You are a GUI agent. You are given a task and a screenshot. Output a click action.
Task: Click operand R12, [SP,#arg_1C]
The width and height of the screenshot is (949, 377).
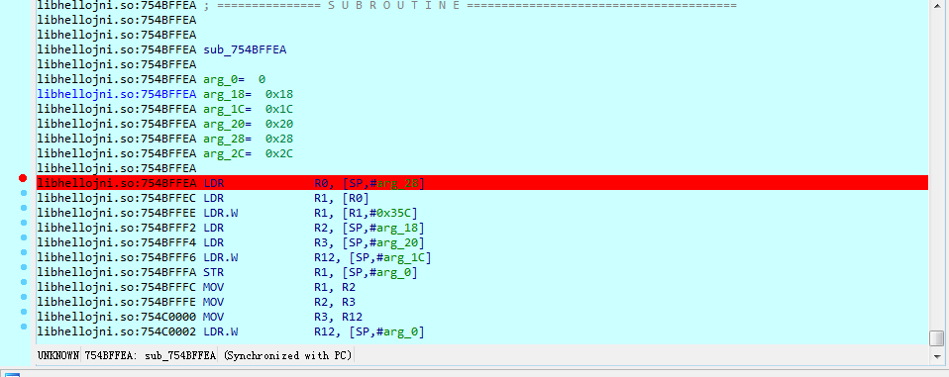(x=372, y=257)
